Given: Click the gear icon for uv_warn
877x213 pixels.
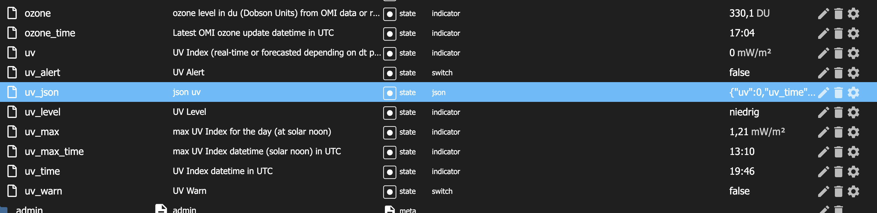Looking at the screenshot, I should tap(853, 191).
